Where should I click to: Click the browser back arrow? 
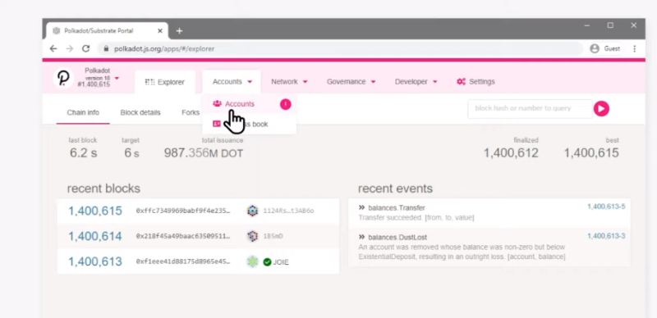tap(53, 48)
